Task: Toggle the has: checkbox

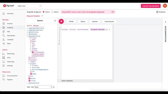Action: click(x=31, y=42)
